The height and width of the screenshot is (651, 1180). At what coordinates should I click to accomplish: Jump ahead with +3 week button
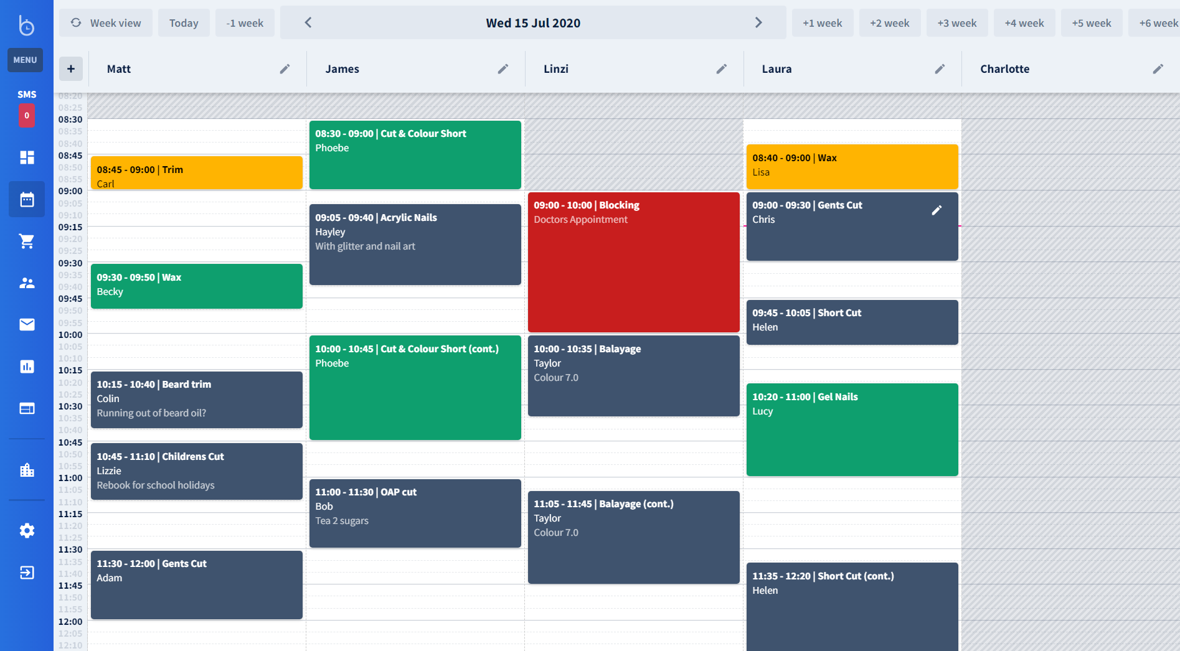click(x=956, y=23)
